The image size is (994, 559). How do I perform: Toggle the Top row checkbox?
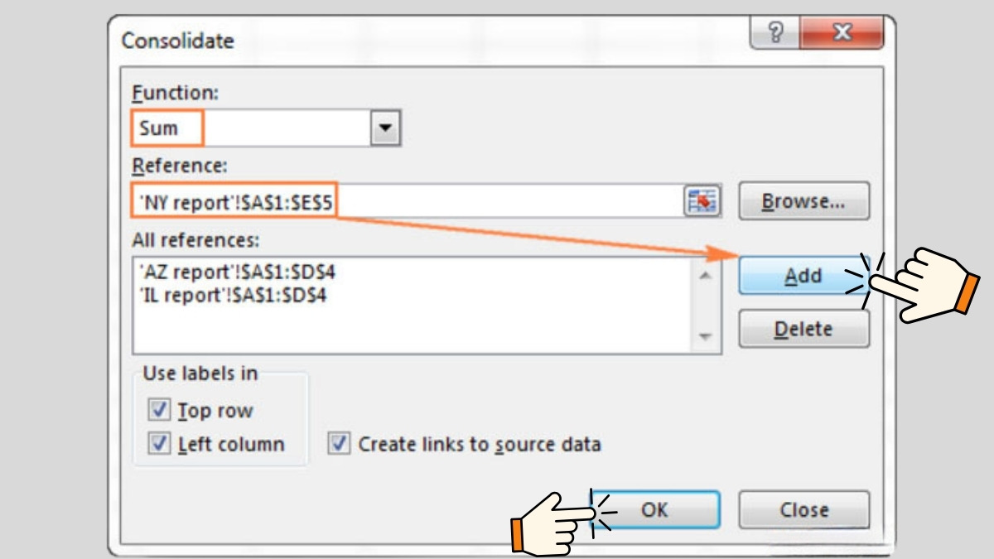(x=158, y=410)
